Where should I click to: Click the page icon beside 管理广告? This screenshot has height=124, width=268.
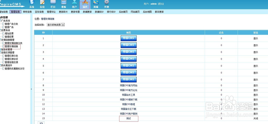3,27
